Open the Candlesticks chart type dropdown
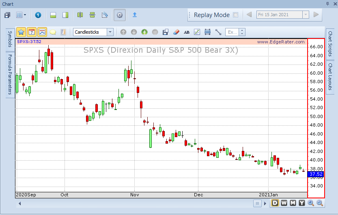The image size is (338, 215). [110, 32]
